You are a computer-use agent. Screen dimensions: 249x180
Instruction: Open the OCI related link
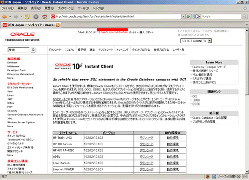[195, 96]
